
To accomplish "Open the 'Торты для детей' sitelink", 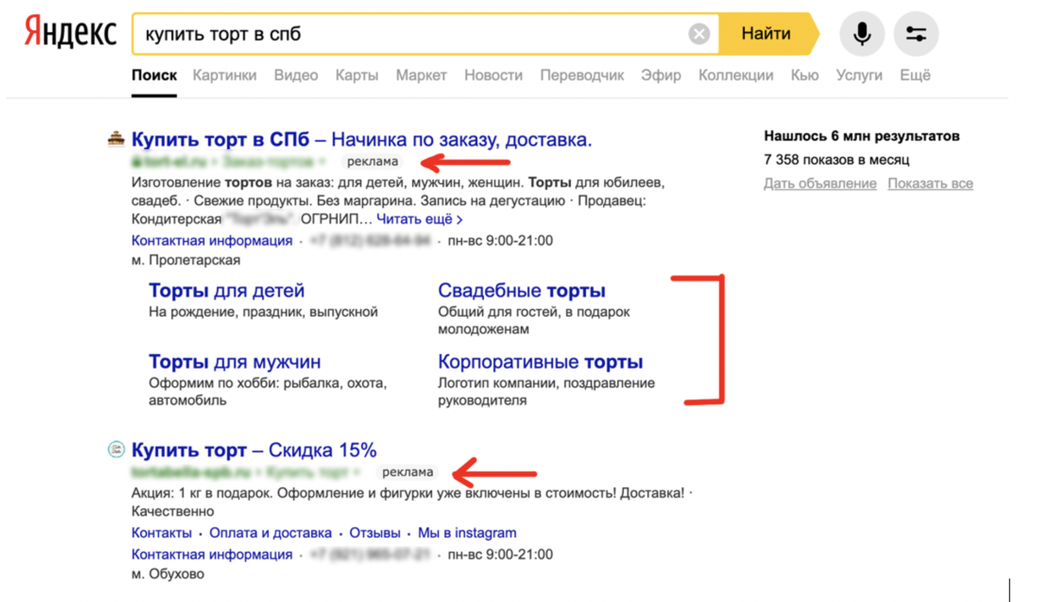I will tap(226, 290).
